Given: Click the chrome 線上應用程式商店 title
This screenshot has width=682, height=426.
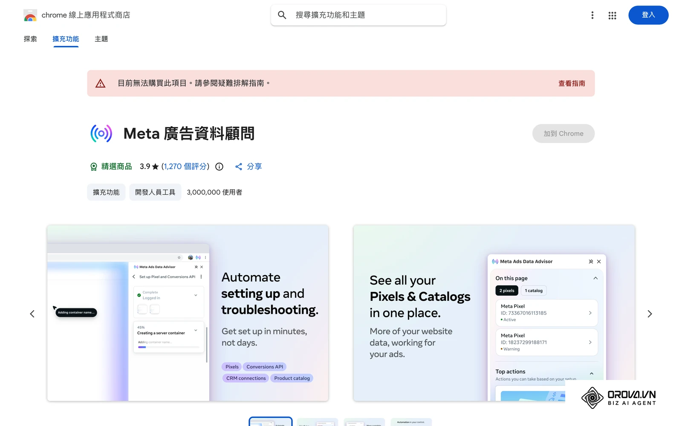Looking at the screenshot, I should [86, 15].
